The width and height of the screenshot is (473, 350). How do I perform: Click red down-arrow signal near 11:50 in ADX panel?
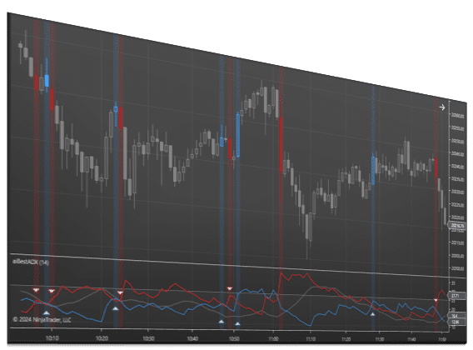(436, 300)
